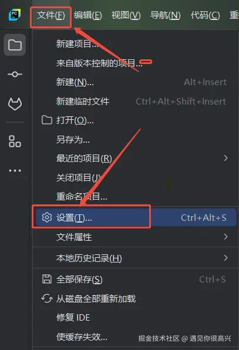
Task: Click the three-dots More tool windows icon
Action: [x=15, y=171]
